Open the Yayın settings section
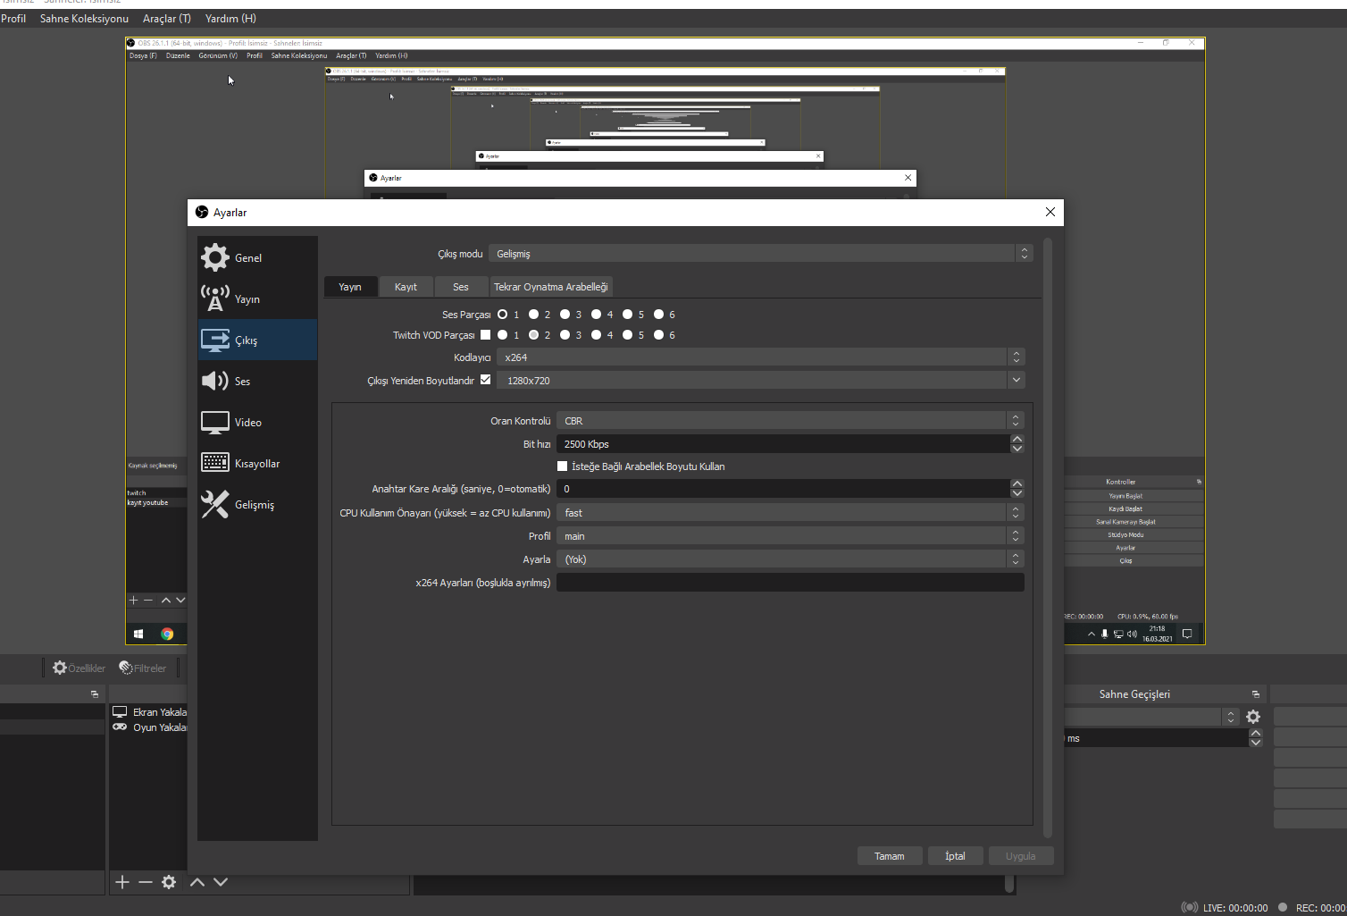This screenshot has height=916, width=1347. click(257, 298)
